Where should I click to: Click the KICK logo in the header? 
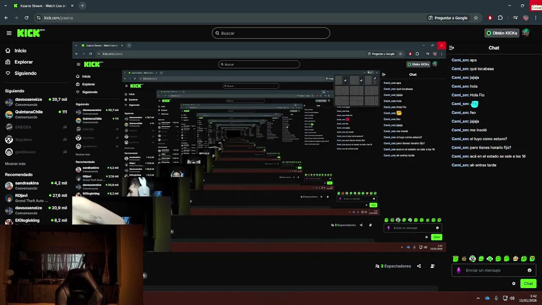(x=30, y=33)
